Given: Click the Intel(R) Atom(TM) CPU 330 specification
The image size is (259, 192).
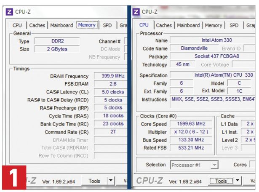Looking at the screenshot, I should tap(213, 75).
